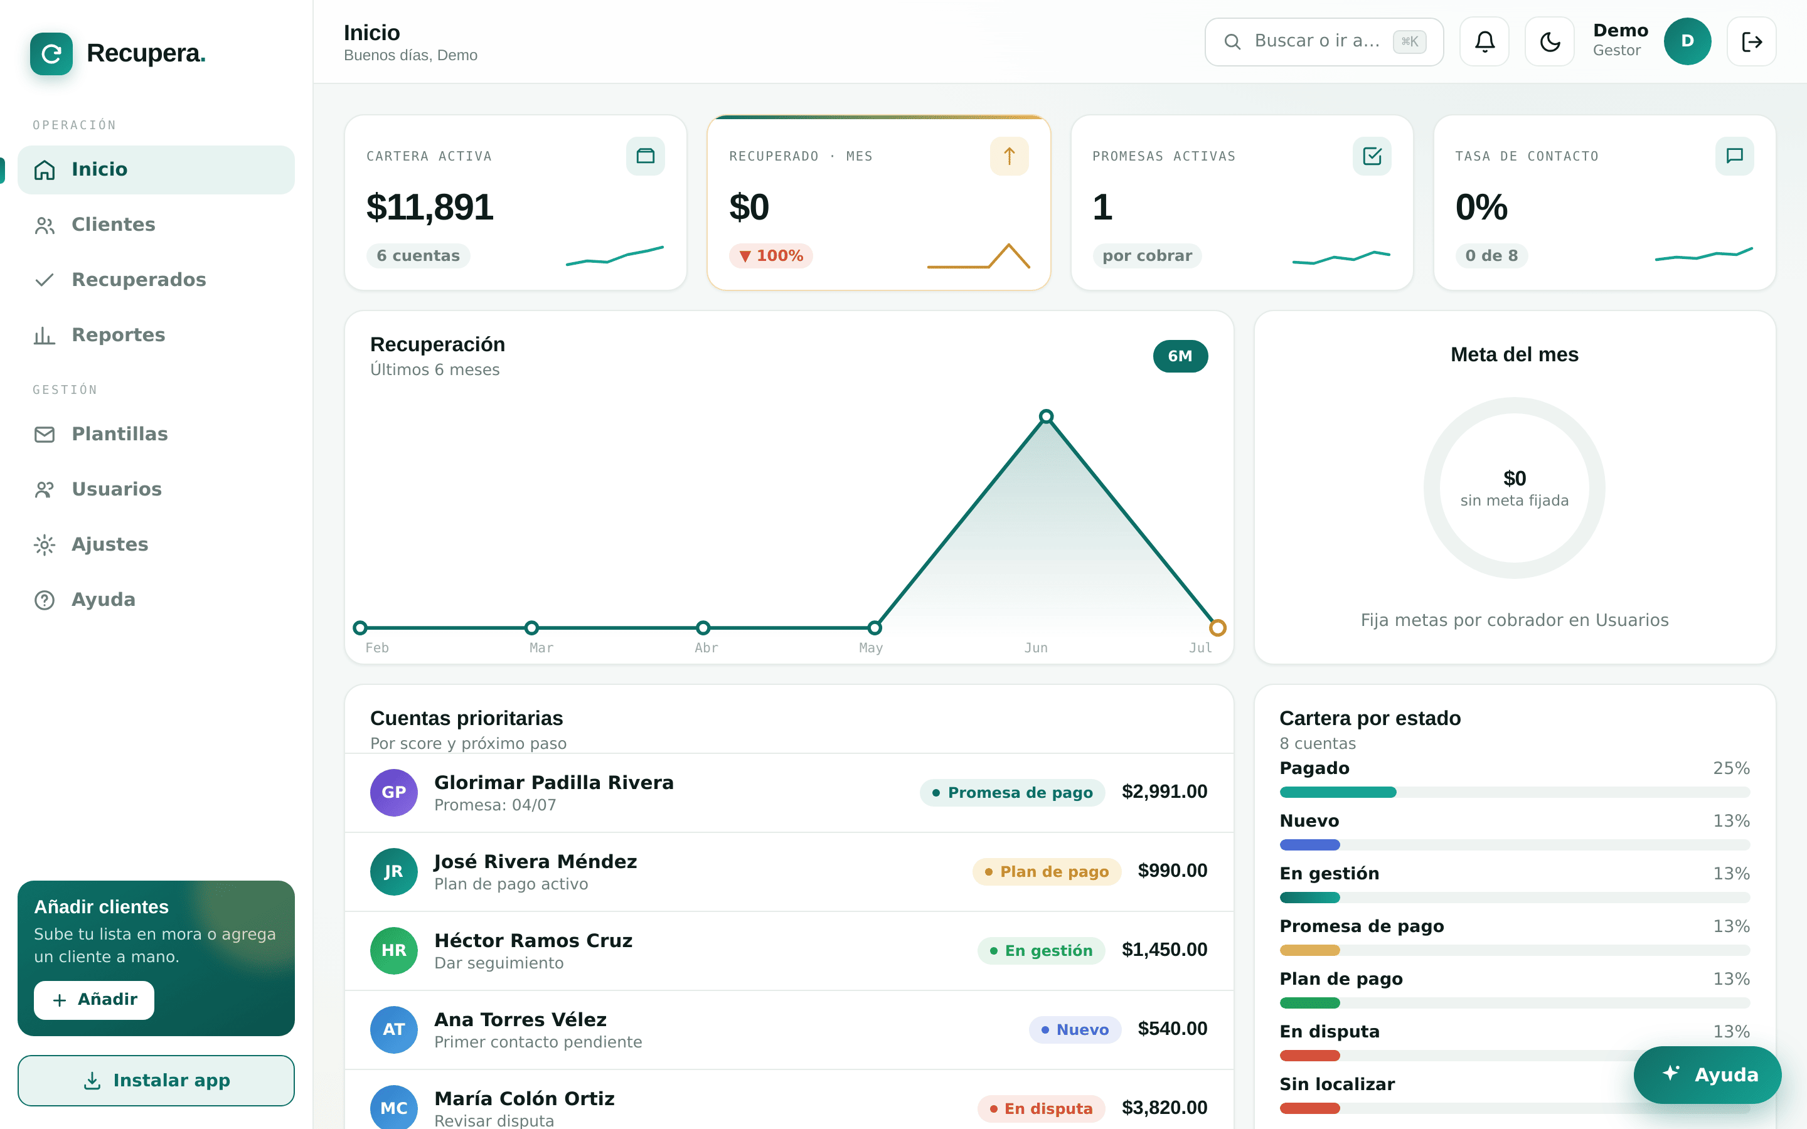Click the Recupera logo icon

tap(51, 54)
